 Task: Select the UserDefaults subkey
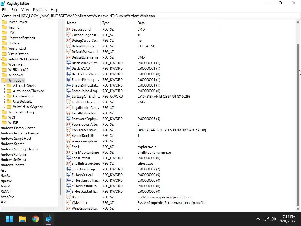pos(22,102)
